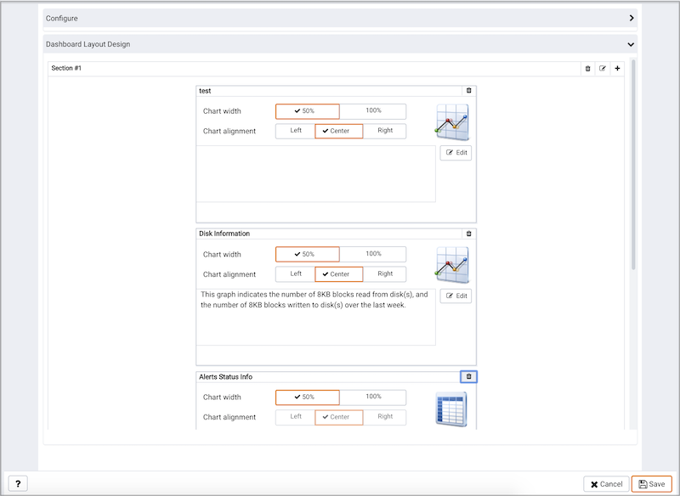Click the 'test' chart title
The height and width of the screenshot is (496, 680).
pyautogui.click(x=205, y=91)
